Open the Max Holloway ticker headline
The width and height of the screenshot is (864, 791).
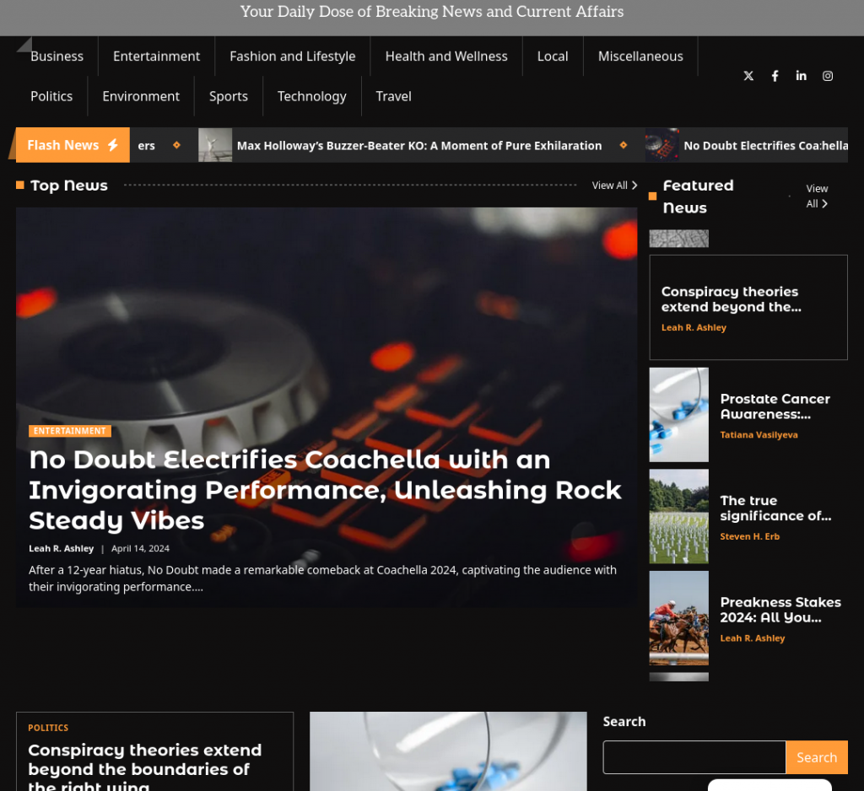(419, 145)
